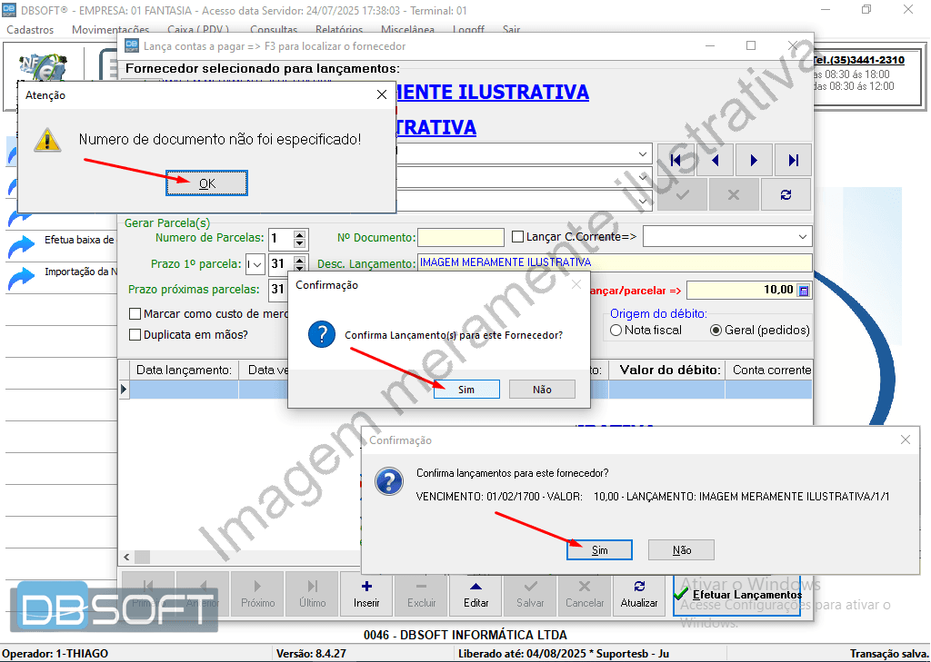Image resolution: width=931 pixels, height=662 pixels.
Task: Enable the Lançar C.Corrente checkbox
Action: pyautogui.click(x=518, y=237)
